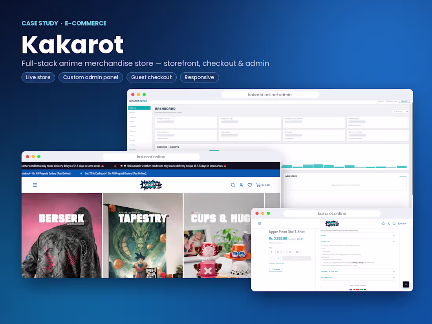Select size M for the T-Shirt
This screenshot has width=432, height=324.
click(x=278, y=252)
